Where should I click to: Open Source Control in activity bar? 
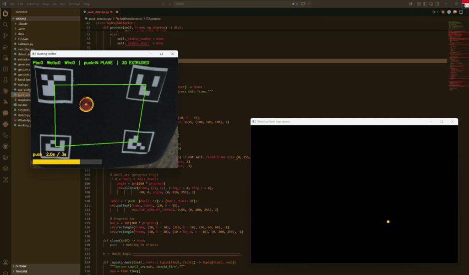pyautogui.click(x=5, y=36)
